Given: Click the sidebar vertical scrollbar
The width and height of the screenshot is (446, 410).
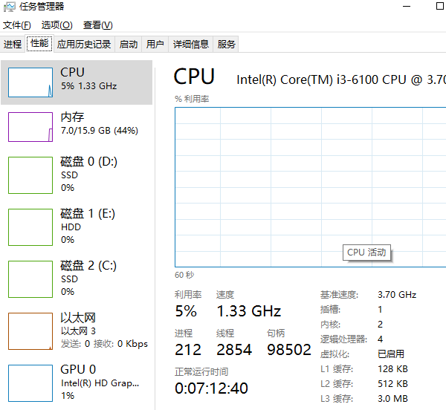Looking at the screenshot, I should coord(155,223).
